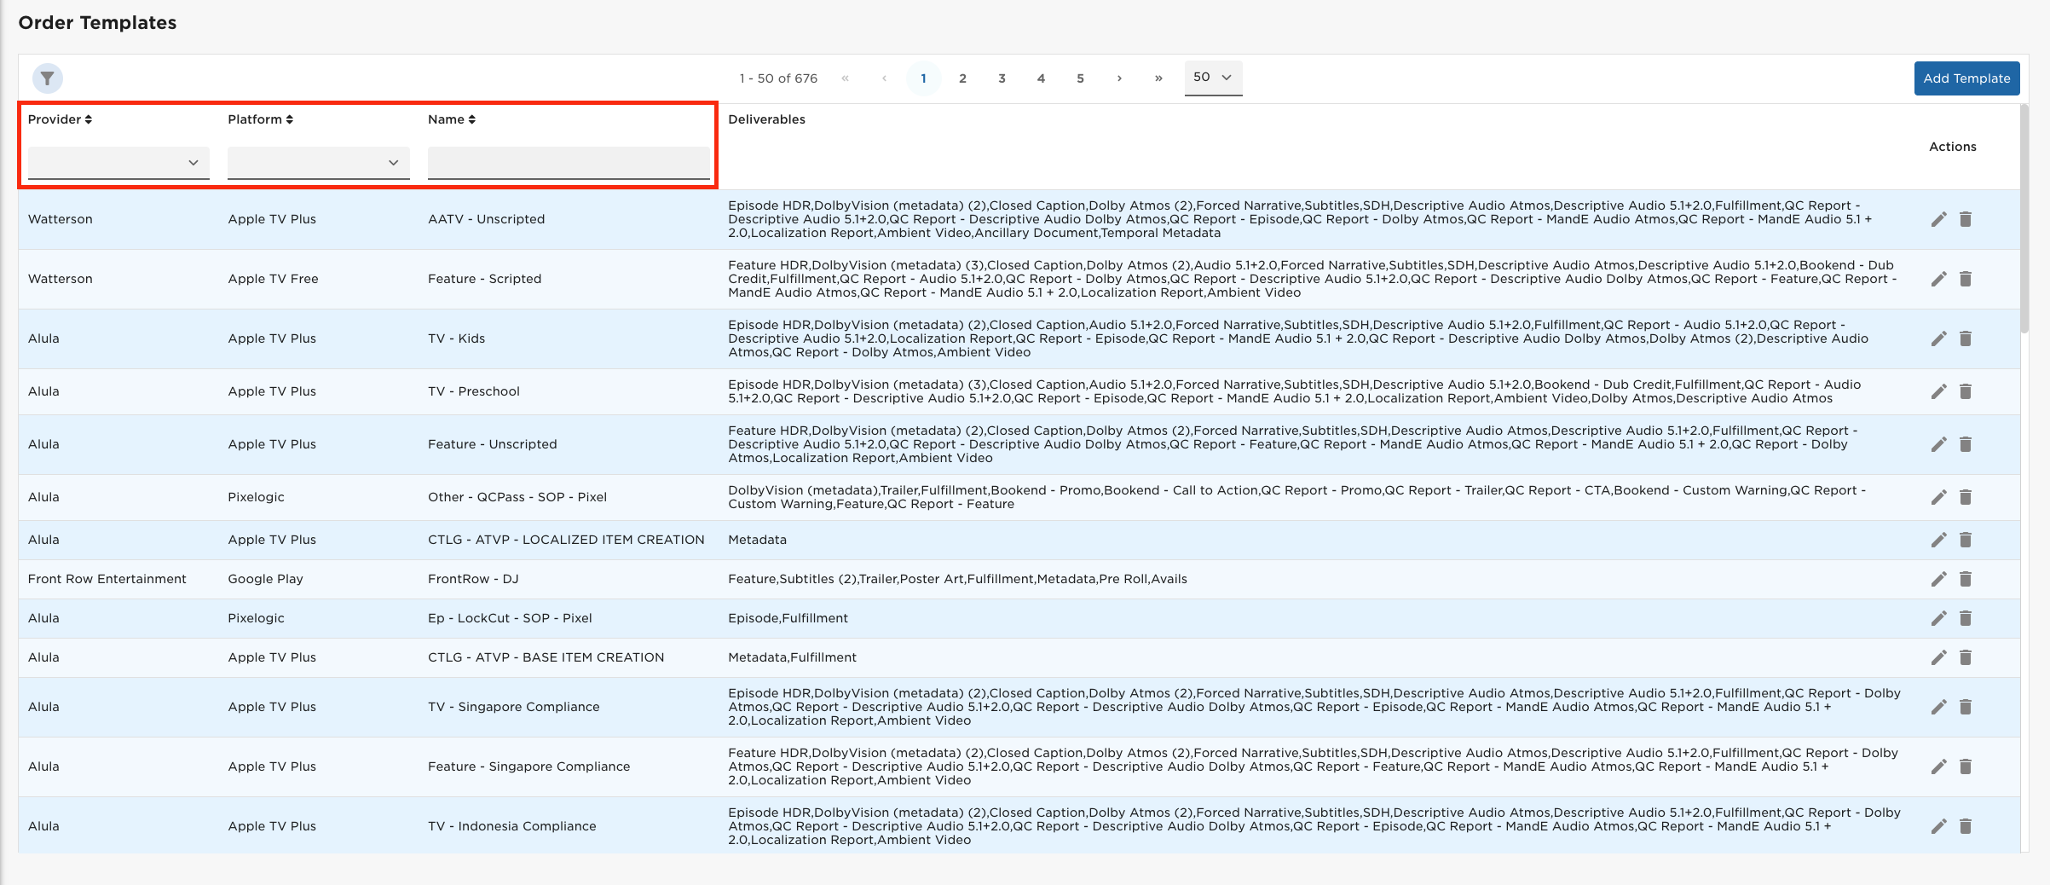Edit the TV - Preschool template
The width and height of the screenshot is (2050, 885).
(x=1938, y=391)
